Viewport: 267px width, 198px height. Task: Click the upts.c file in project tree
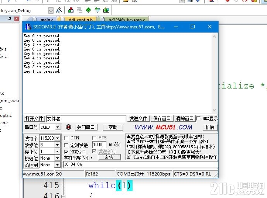click(x=6, y=115)
